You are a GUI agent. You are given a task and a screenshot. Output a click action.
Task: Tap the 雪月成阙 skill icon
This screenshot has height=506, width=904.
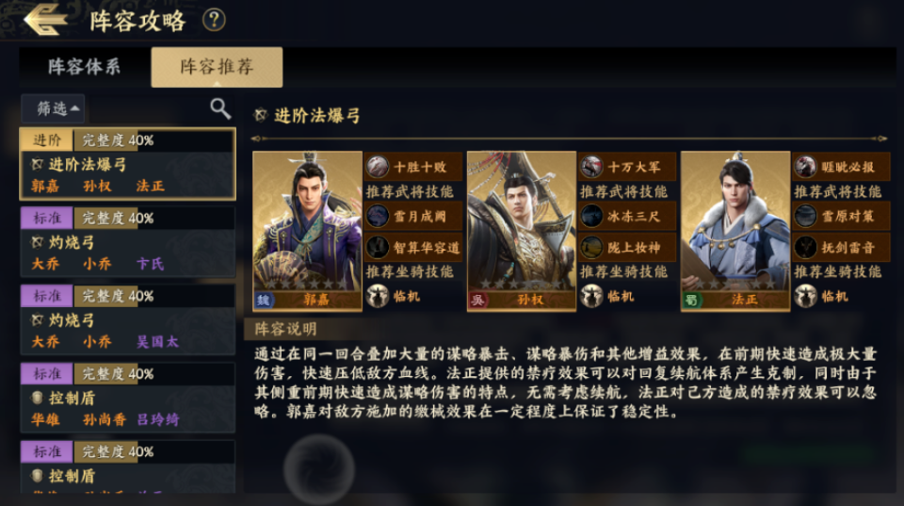coord(378,216)
